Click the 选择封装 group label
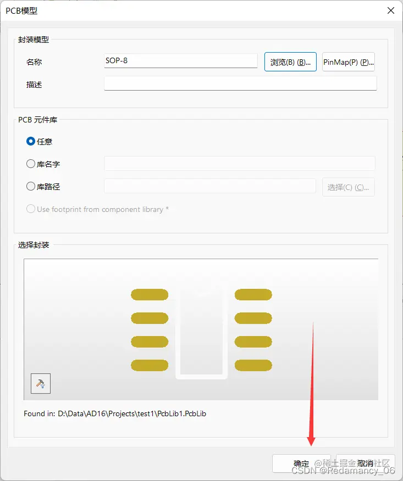The image size is (403, 481). tap(34, 245)
